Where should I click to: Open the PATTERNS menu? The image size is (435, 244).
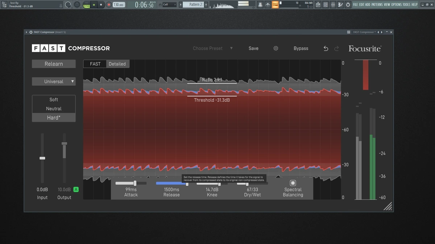377,5
